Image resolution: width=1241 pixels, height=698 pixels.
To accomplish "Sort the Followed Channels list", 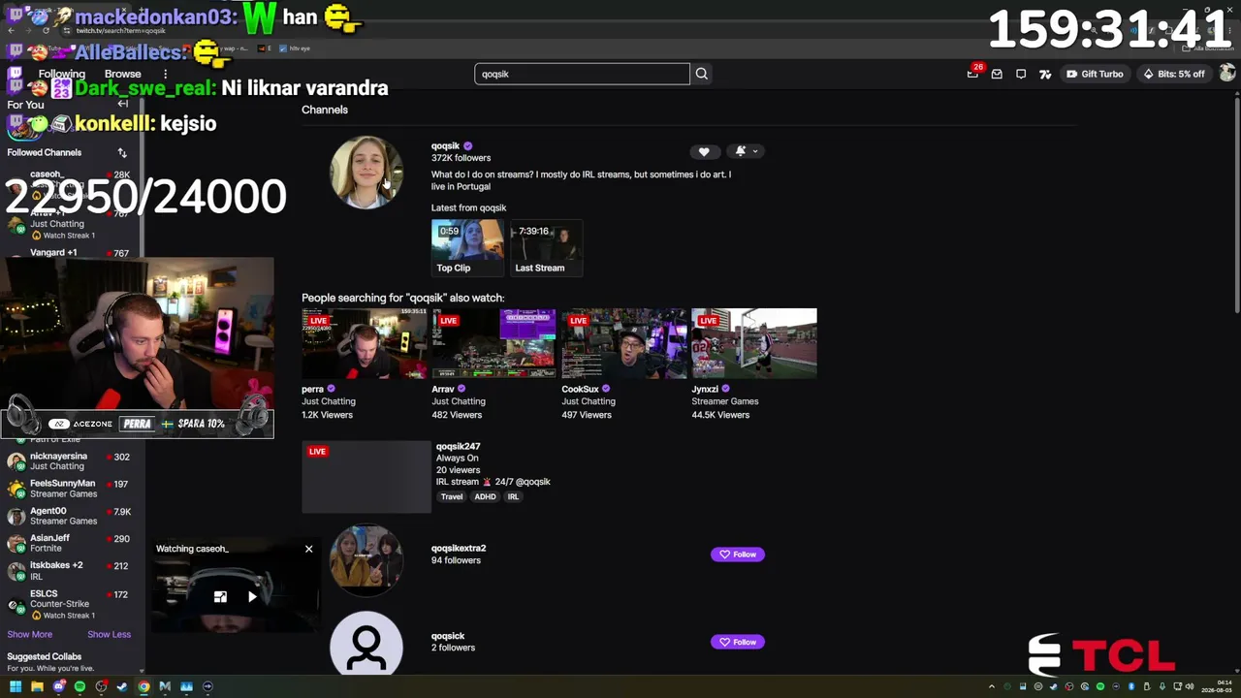I will [x=122, y=152].
